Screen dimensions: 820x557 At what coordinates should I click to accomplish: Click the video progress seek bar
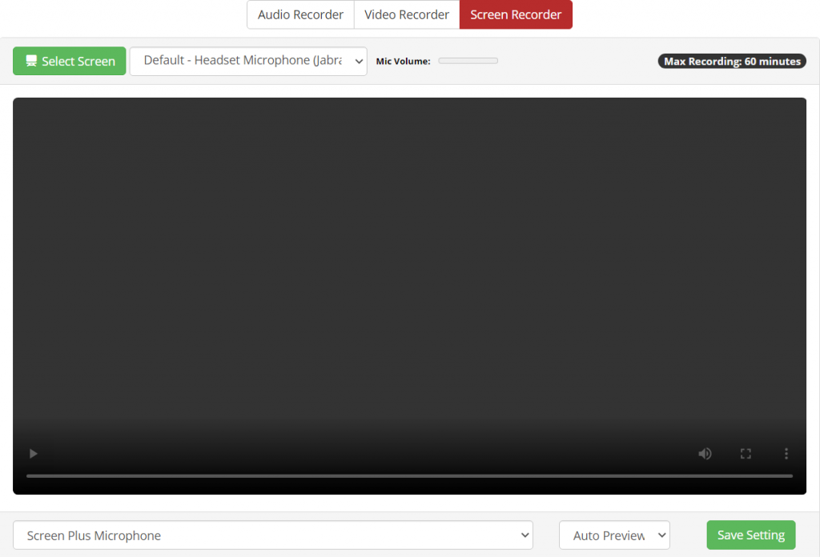[x=409, y=476]
